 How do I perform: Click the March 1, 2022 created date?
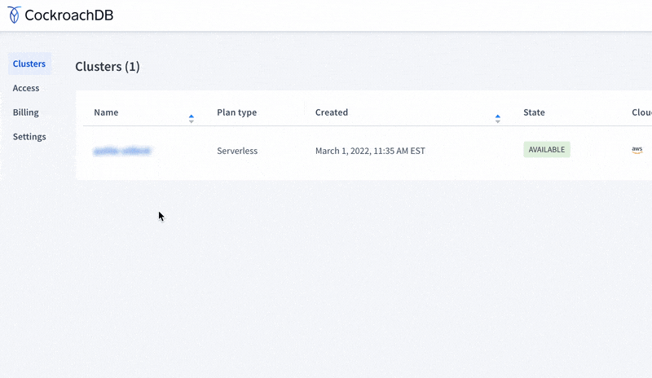[x=370, y=151]
